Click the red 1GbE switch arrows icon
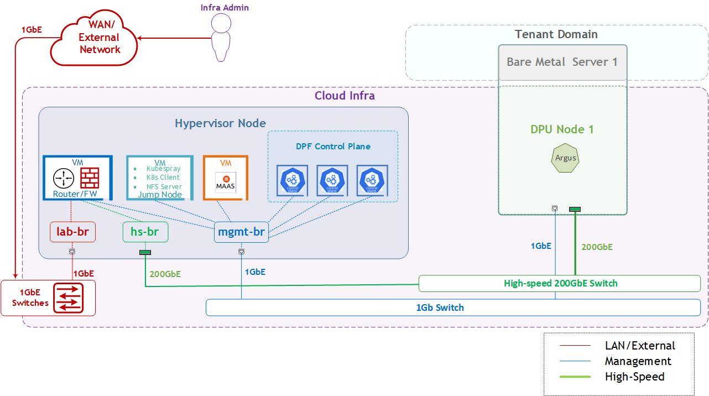This screenshot has height=396, width=709. [68, 298]
